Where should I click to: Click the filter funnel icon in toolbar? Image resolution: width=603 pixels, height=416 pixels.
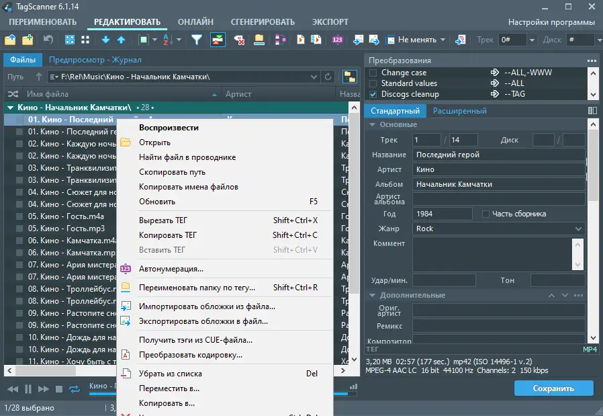[x=197, y=40]
